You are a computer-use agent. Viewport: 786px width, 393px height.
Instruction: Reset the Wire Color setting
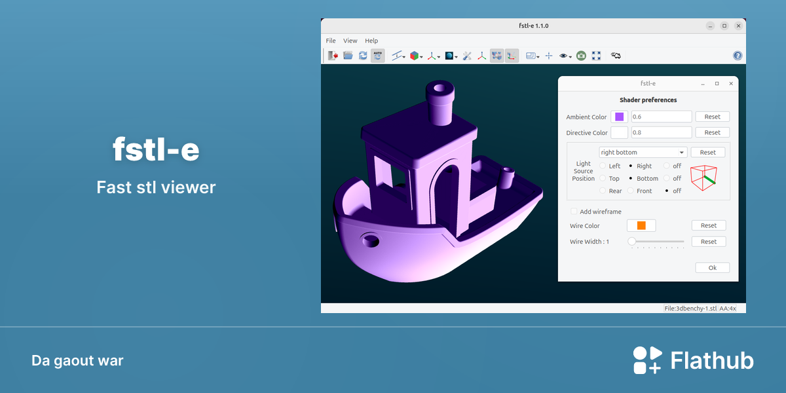pyautogui.click(x=709, y=225)
